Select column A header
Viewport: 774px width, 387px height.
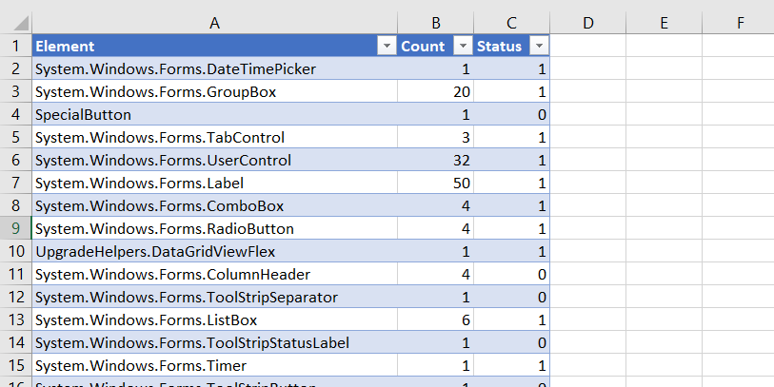pos(214,22)
